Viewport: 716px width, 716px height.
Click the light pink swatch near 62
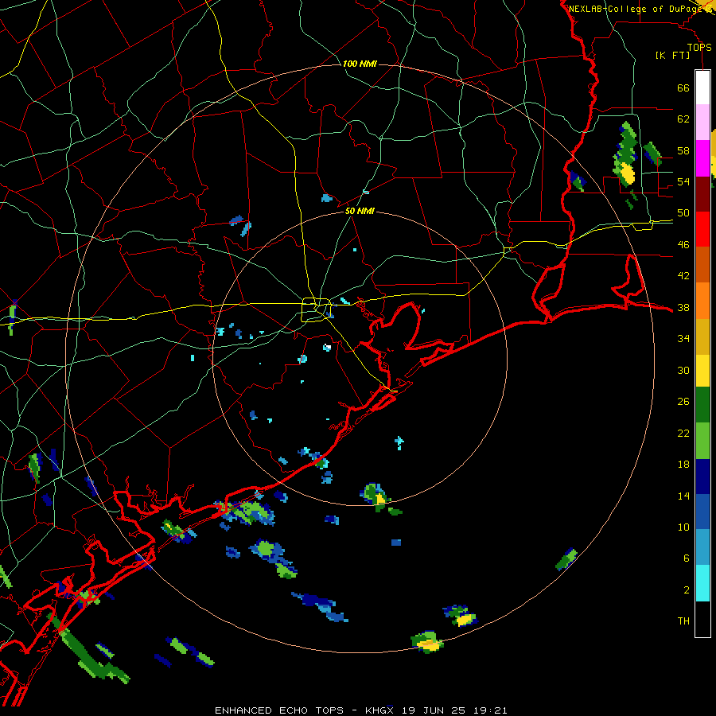pos(702,123)
